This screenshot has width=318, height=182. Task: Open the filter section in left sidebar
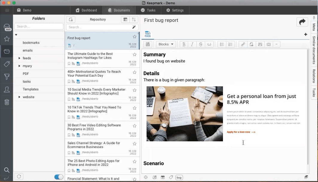click(x=7, y=77)
